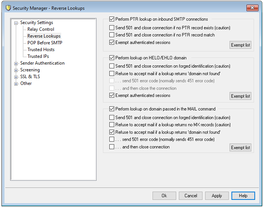Collapse the Security Settings tree node
The width and height of the screenshot is (263, 207).
tap(16, 23)
